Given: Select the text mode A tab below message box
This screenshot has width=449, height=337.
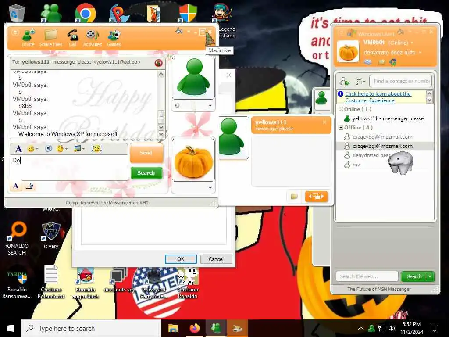Looking at the screenshot, I should pos(16,186).
